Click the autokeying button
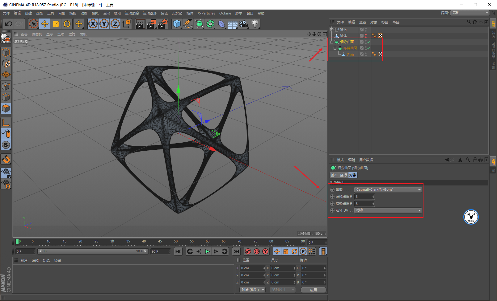 point(257,251)
